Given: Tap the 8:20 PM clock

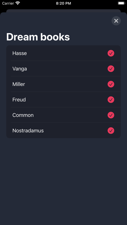Looking at the screenshot, I should pyautogui.click(x=63, y=3).
